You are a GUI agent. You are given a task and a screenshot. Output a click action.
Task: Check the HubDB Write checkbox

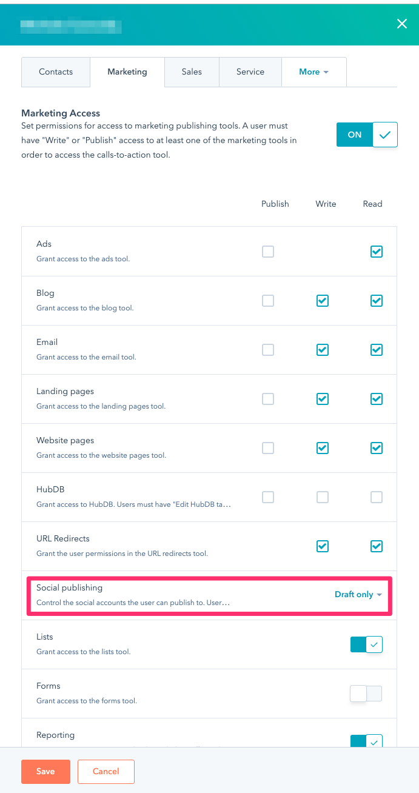[x=323, y=497]
